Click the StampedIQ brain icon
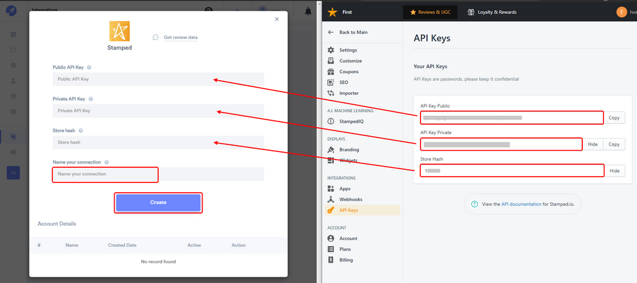The height and width of the screenshot is (283, 637). coord(331,121)
